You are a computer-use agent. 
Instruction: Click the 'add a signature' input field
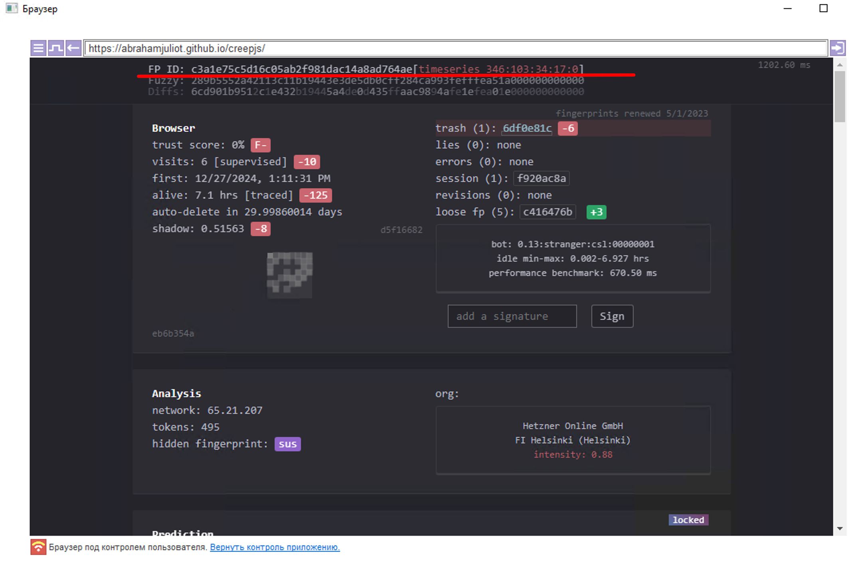pos(512,316)
